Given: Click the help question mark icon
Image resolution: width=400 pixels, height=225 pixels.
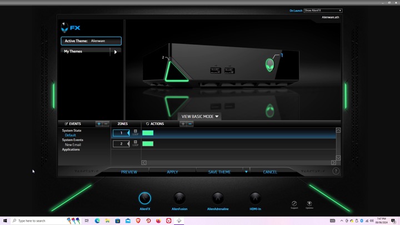Looking at the screenshot, I should point(336,171).
